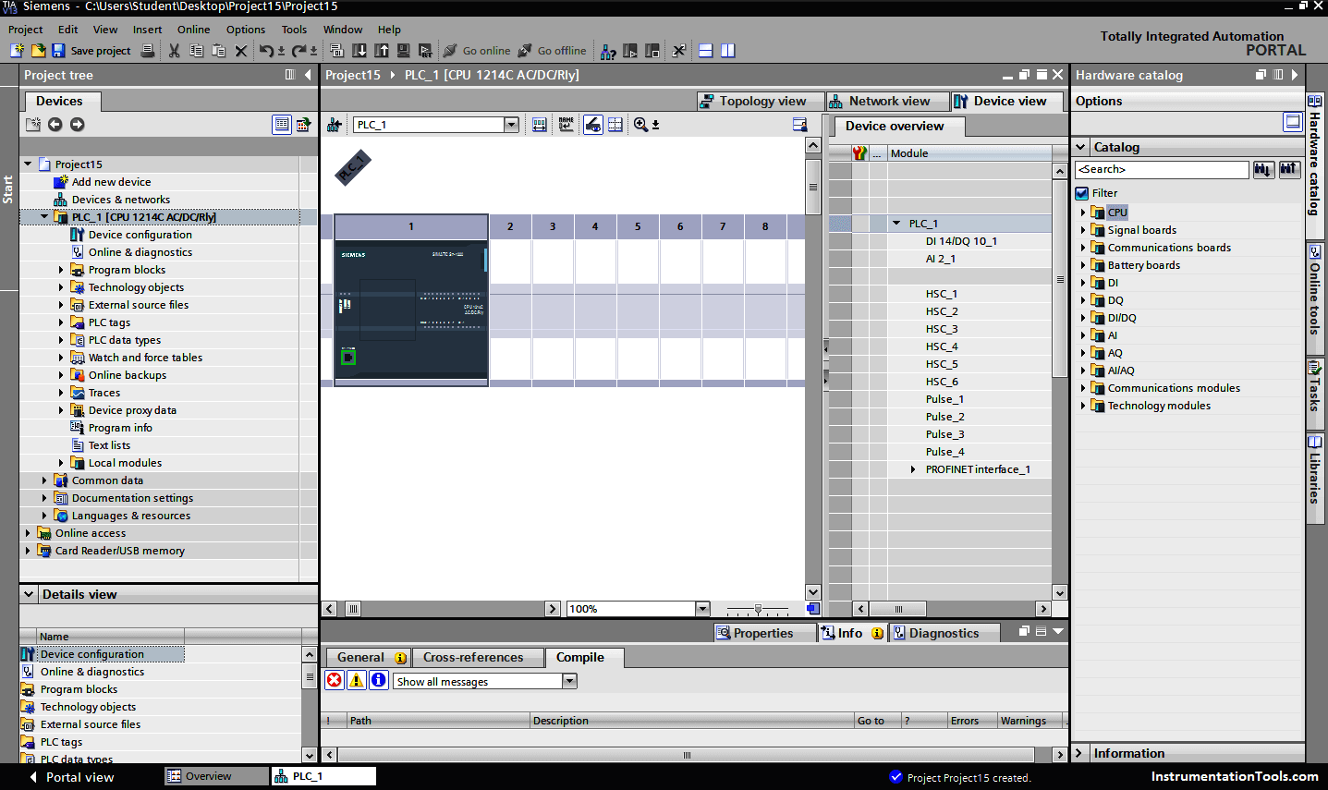1328x790 pixels.
Task: Switch to Portal view
Action: pyautogui.click(x=71, y=777)
